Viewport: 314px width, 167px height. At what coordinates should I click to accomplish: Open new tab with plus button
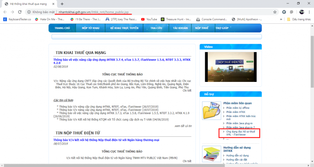click(x=62, y=4)
